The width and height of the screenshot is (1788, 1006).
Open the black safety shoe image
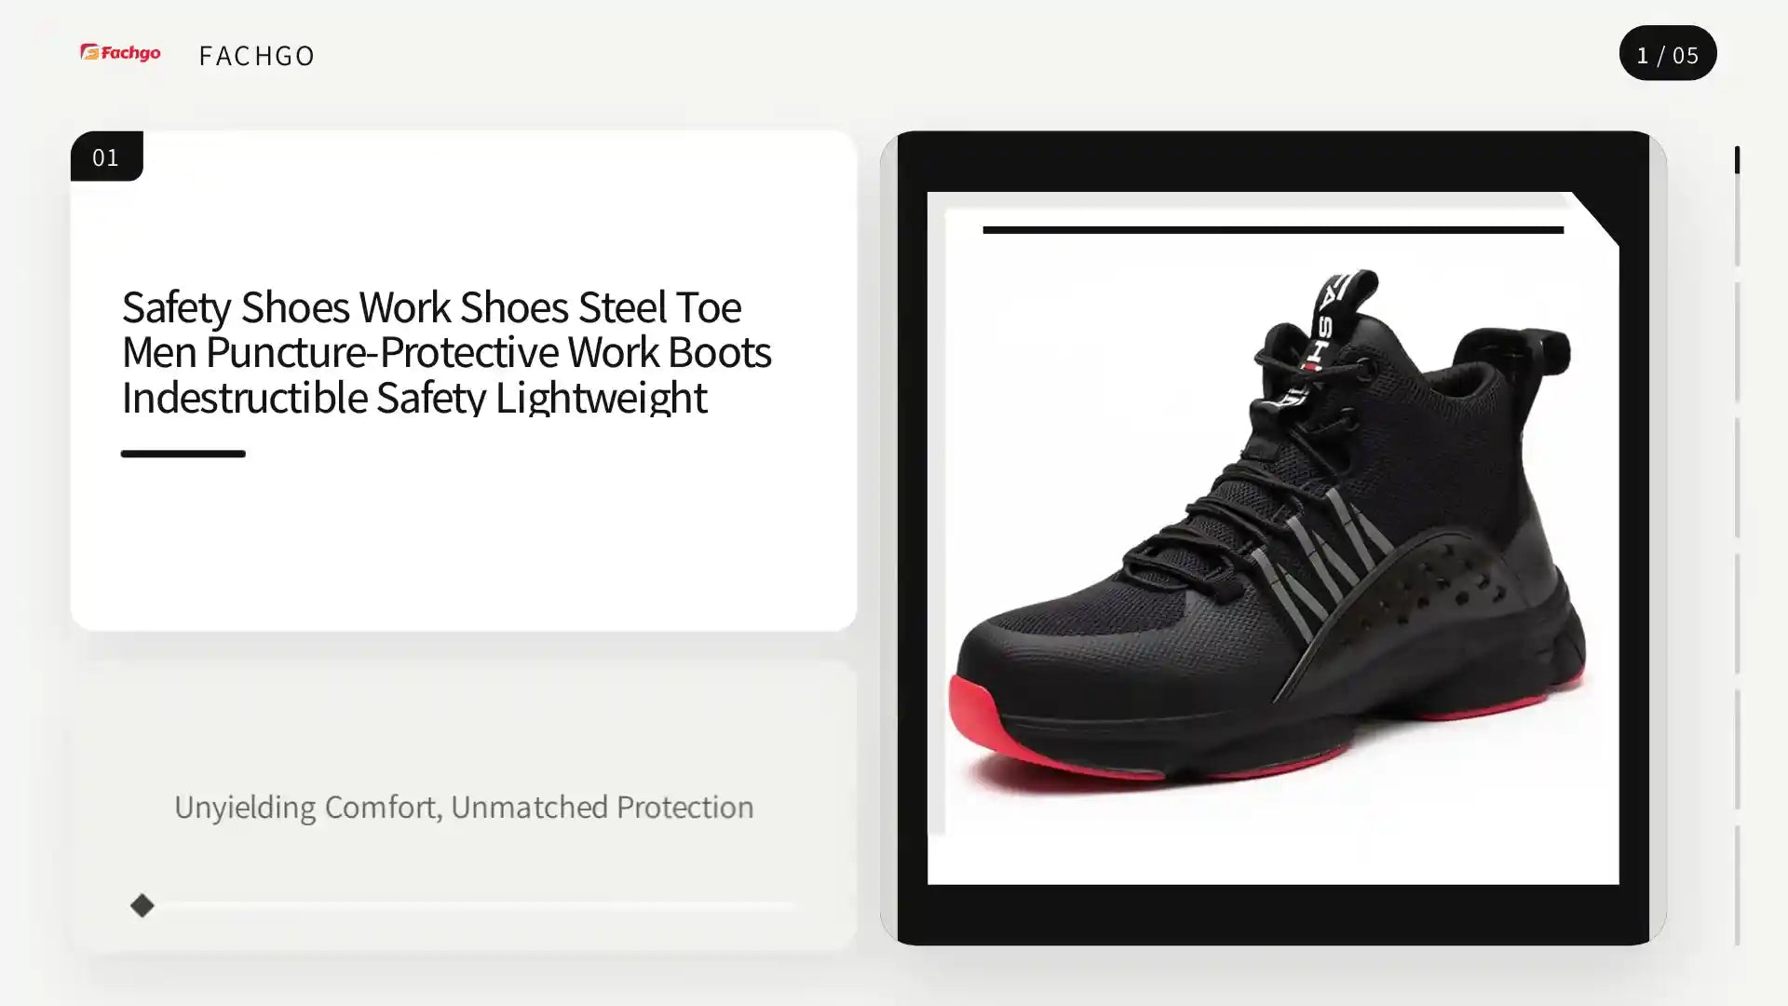pyautogui.click(x=1272, y=537)
